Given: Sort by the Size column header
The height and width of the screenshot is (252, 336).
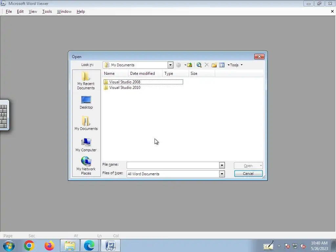Looking at the screenshot, I should pos(202,73).
